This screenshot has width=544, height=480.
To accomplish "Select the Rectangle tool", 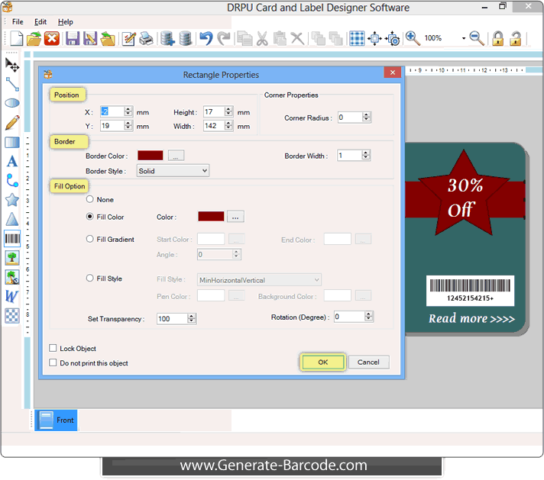I will pos(12,142).
